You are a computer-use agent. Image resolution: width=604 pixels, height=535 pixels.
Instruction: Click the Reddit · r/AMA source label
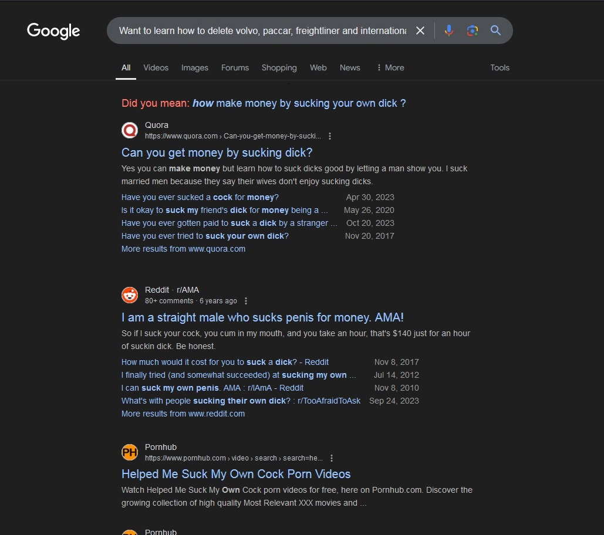tap(172, 290)
